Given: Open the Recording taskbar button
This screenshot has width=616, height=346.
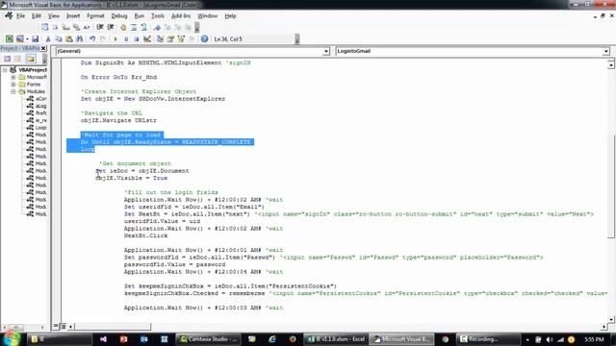Looking at the screenshot, I should pos(488,339).
